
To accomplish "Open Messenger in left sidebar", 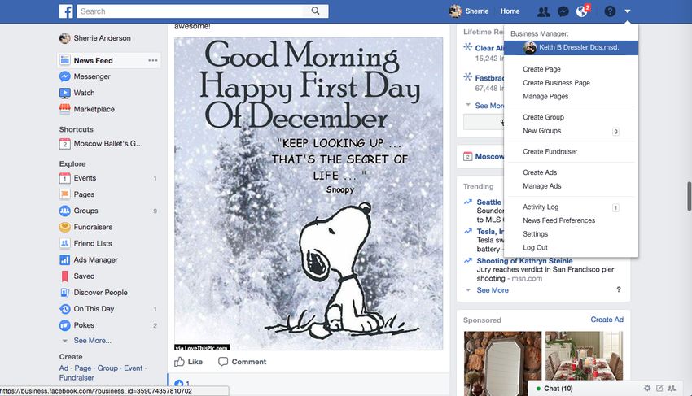I will pyautogui.click(x=92, y=76).
